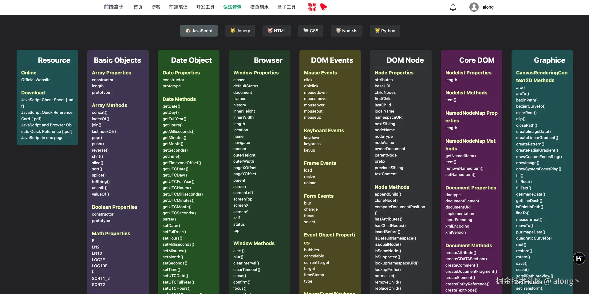Open the 开发工具 nav item
Viewport: 589px width, 294px height.
coord(205,7)
